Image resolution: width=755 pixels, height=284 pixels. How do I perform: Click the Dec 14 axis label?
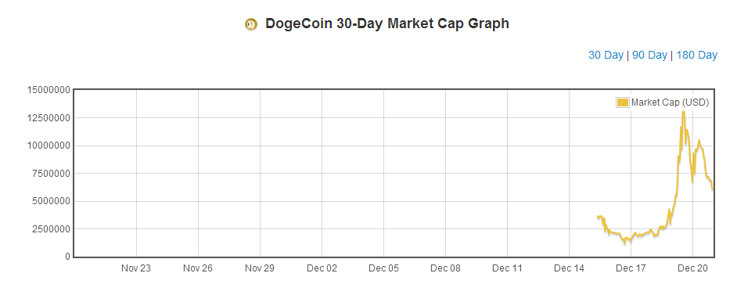click(569, 268)
